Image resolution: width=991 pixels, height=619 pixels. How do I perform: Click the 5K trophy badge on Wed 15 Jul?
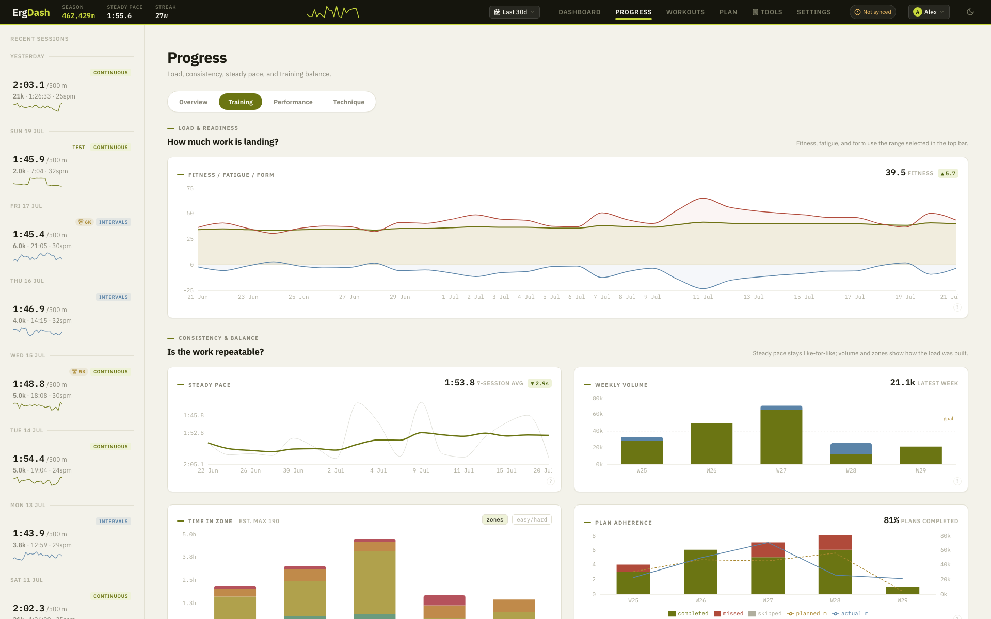coord(79,372)
